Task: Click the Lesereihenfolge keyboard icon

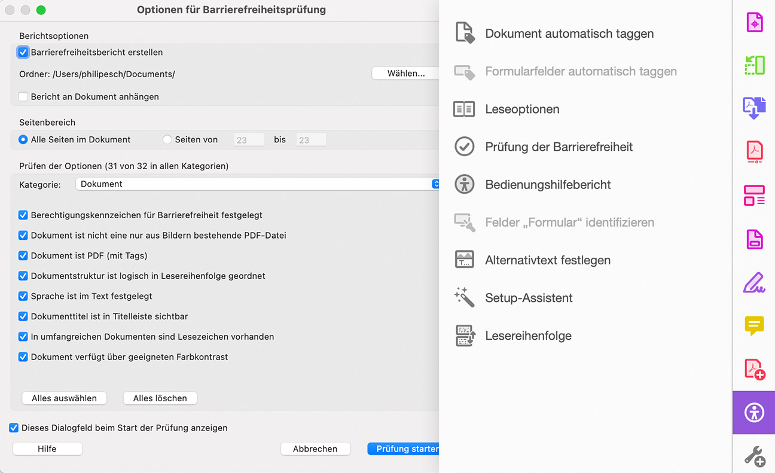Action: click(x=464, y=335)
